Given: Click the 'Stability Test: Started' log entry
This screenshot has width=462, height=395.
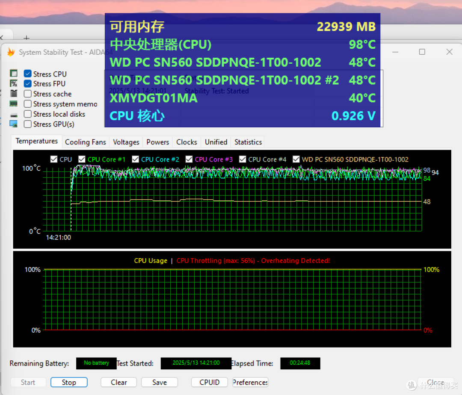Looking at the screenshot, I should coord(216,91).
